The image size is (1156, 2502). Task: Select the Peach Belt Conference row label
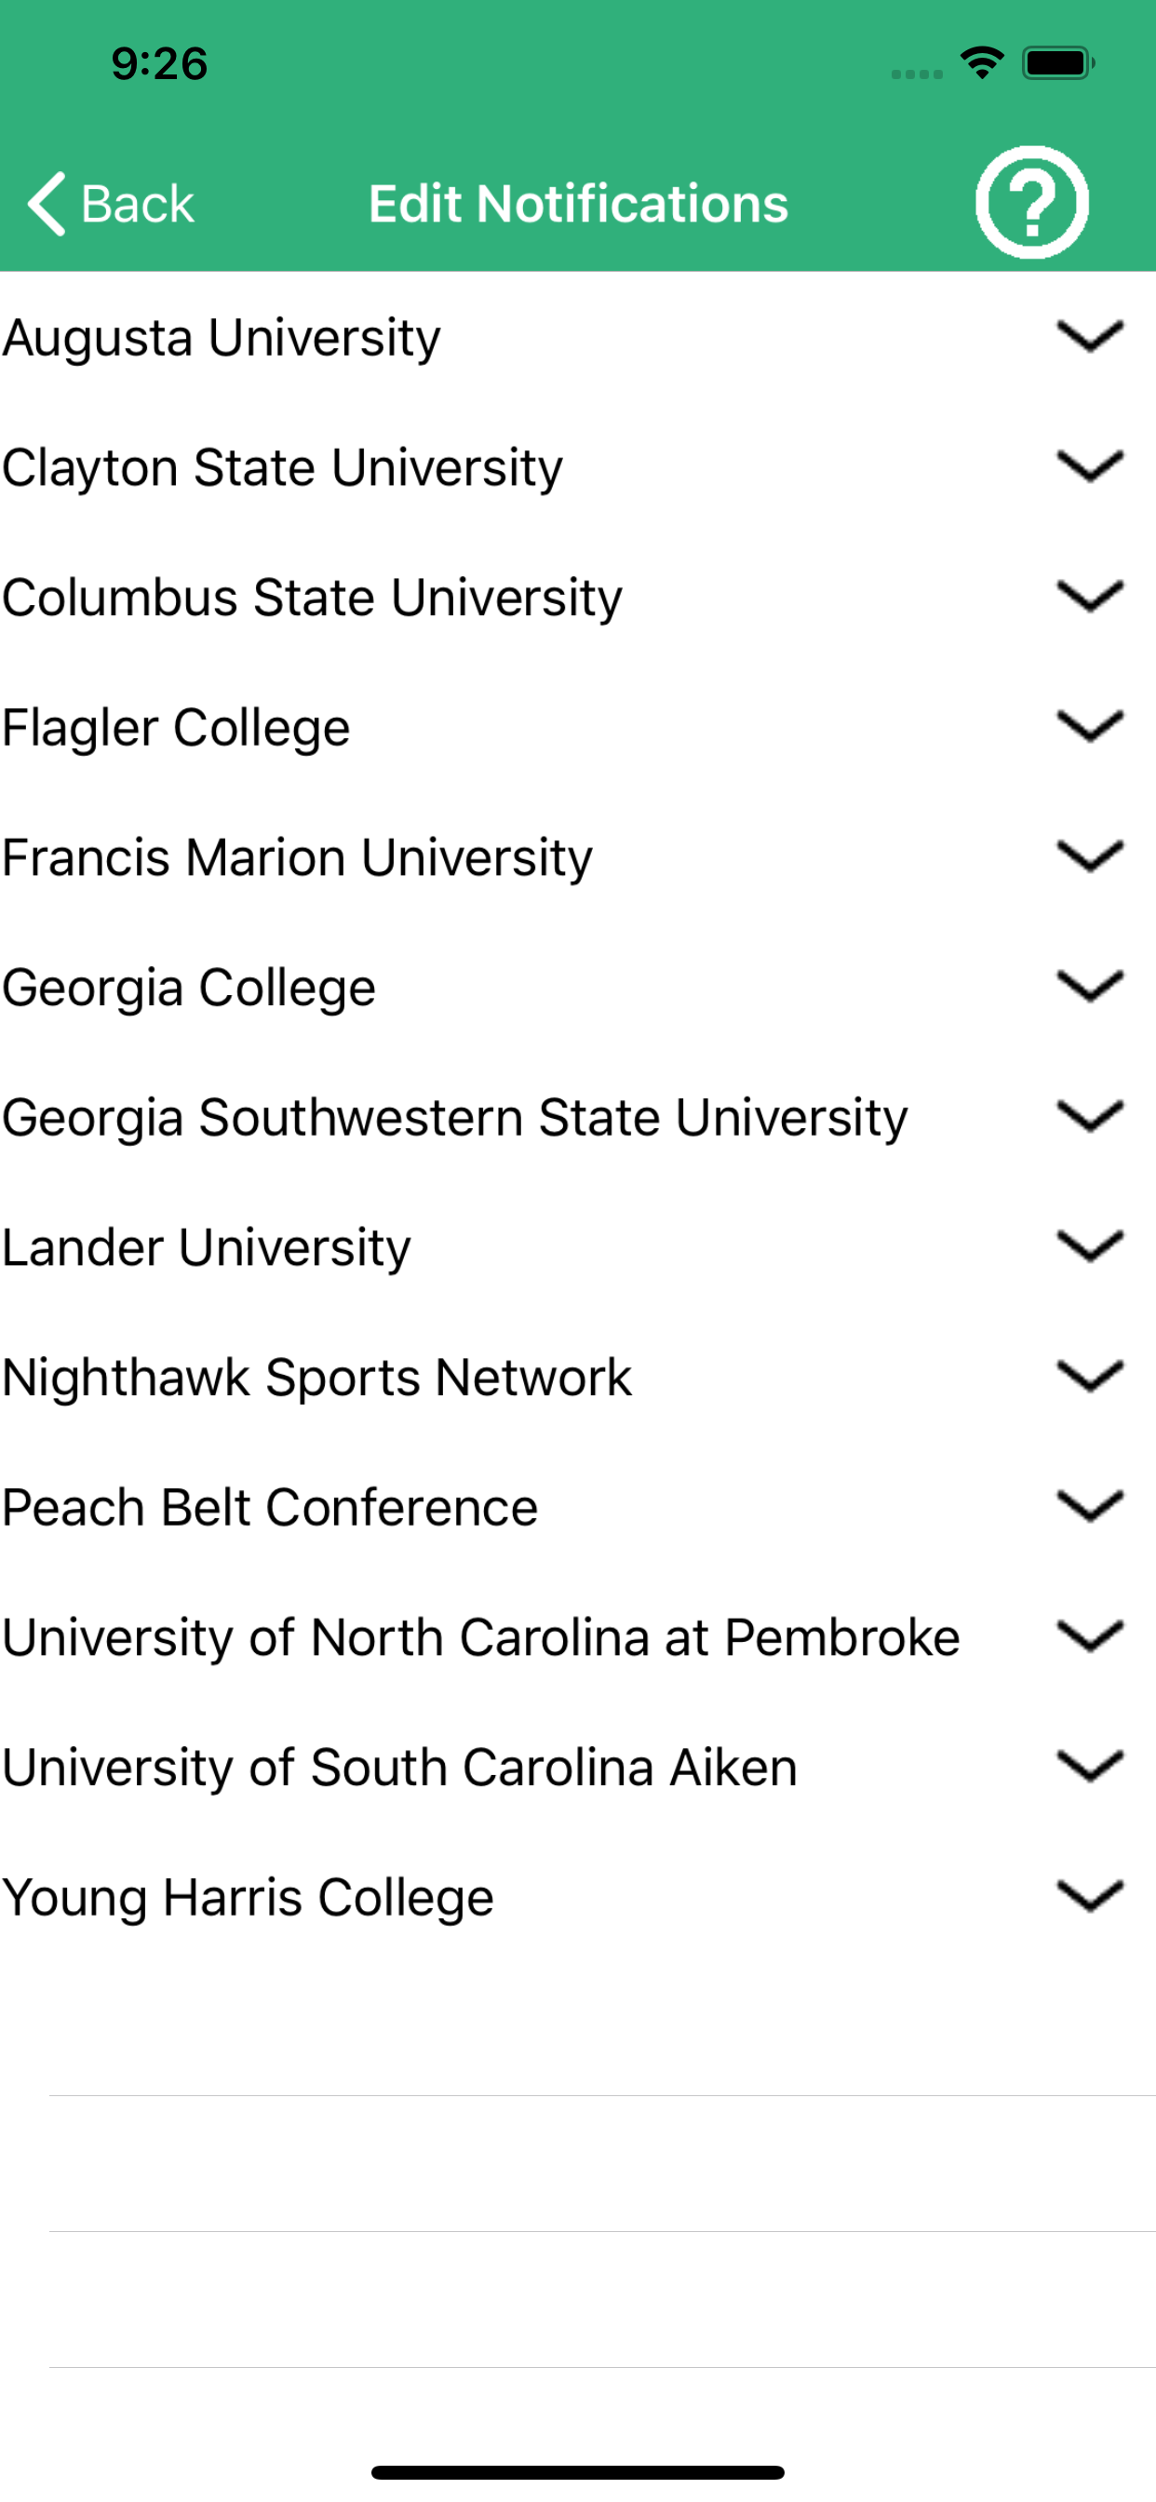tap(270, 1507)
